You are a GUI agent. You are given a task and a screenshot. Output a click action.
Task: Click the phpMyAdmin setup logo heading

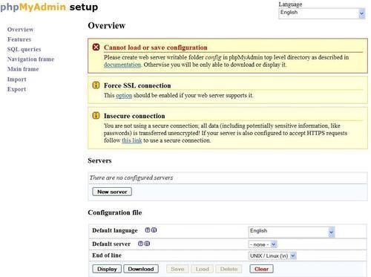point(49,7)
